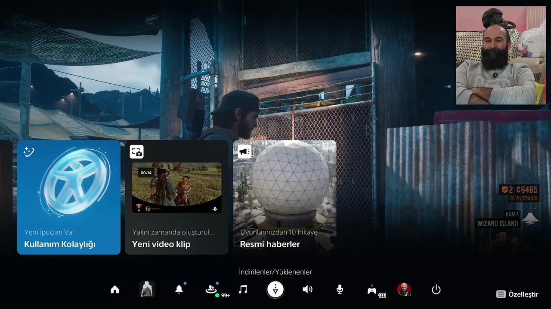This screenshot has height=309, width=551.
Task: Open the Power menu icon
Action: coord(436,290)
